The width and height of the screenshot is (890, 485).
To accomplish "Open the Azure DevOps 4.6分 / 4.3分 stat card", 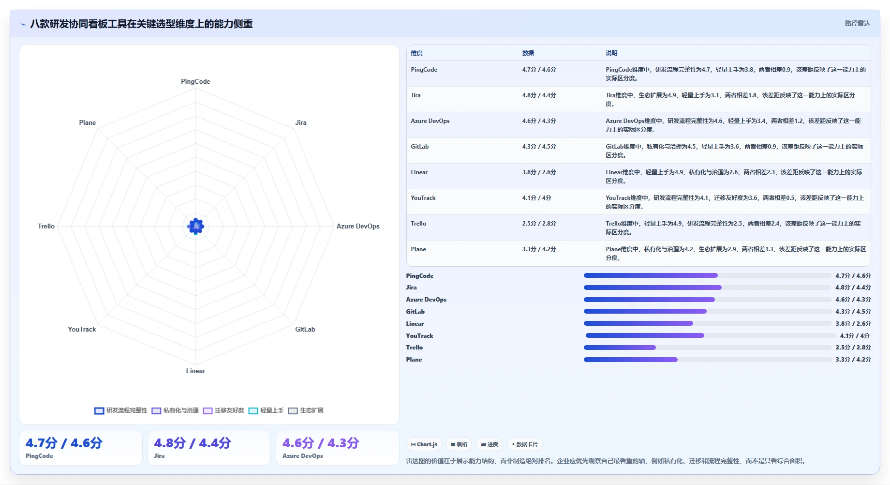I will point(338,448).
